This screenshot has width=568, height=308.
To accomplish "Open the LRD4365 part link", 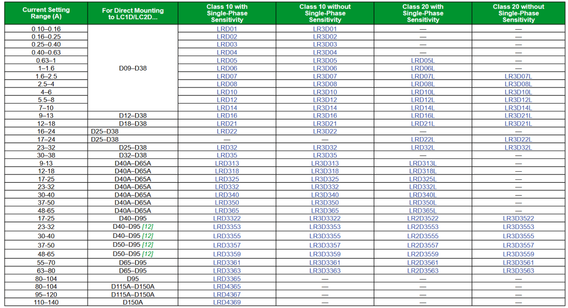I will 227,286.
